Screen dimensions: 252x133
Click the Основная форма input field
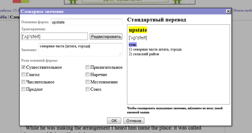pyautogui.click(x=86, y=22)
